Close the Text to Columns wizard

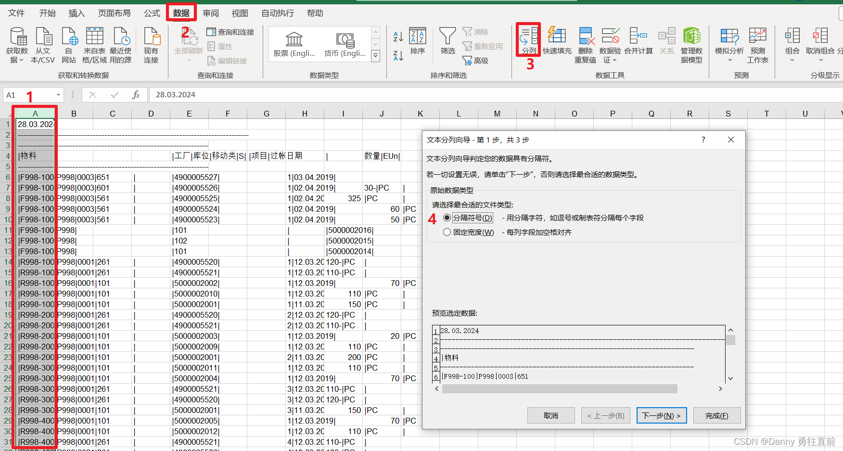tap(731, 140)
